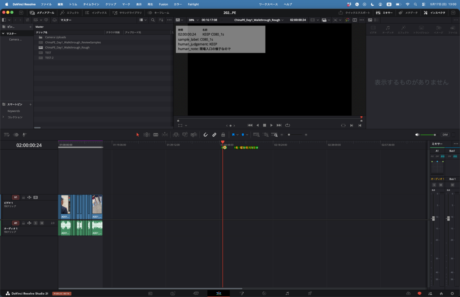Open the viewer zoom 38% dropdown
The height and width of the screenshot is (297, 460).
pyautogui.click(x=193, y=20)
